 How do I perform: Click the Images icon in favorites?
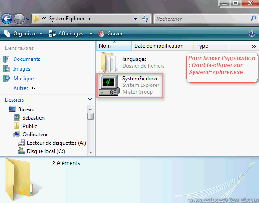click(x=6, y=69)
